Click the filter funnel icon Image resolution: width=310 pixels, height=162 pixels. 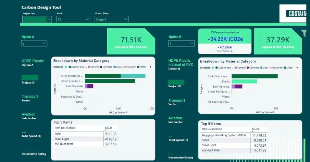click(303, 33)
